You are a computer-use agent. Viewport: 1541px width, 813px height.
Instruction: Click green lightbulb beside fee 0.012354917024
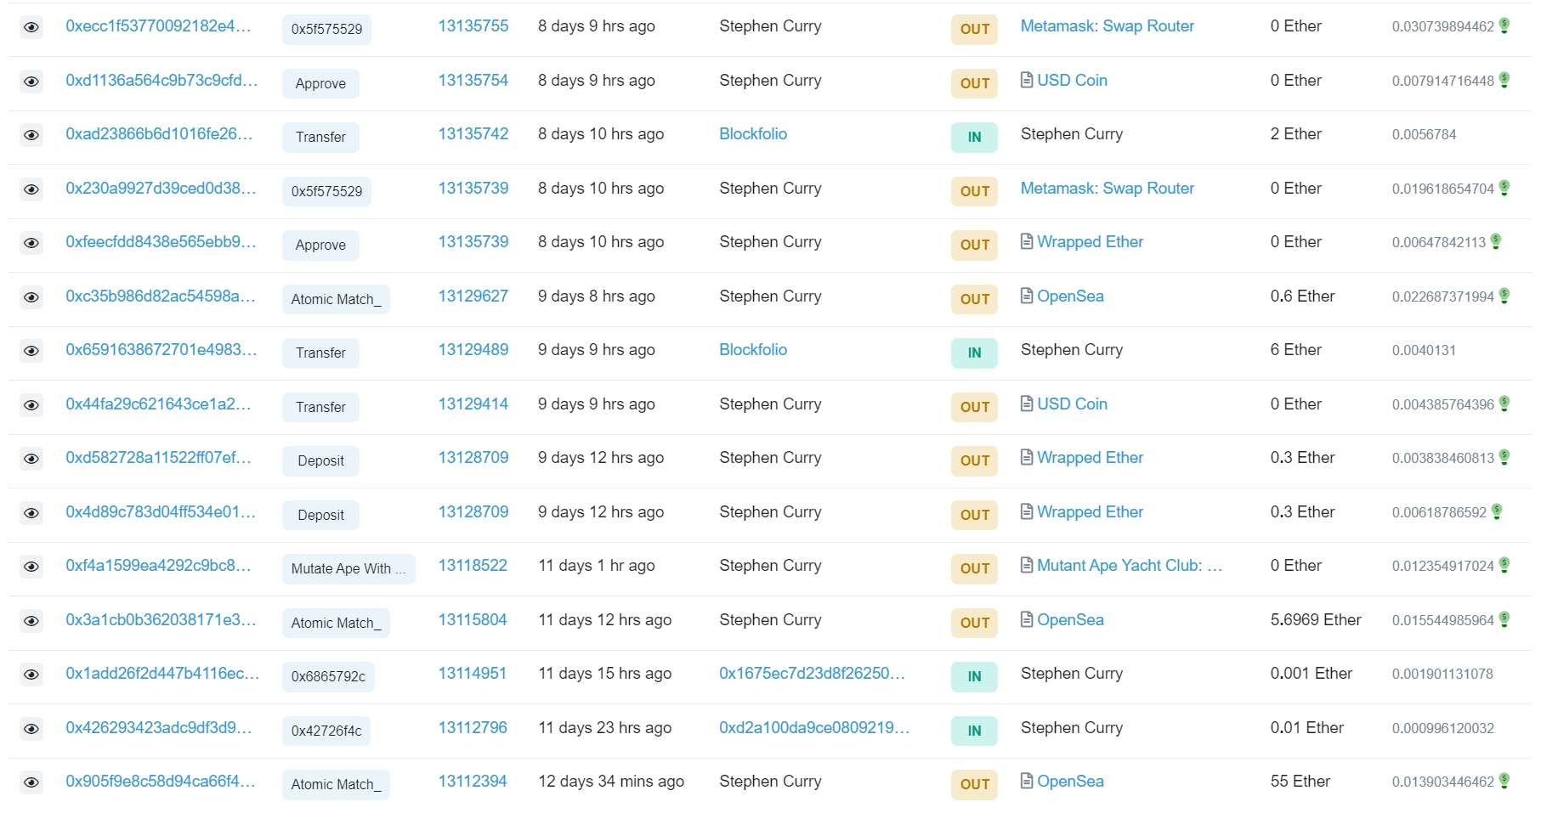(1504, 565)
